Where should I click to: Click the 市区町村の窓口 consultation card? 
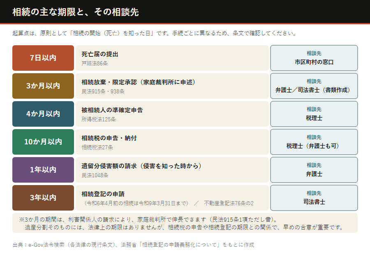[x=314, y=58]
